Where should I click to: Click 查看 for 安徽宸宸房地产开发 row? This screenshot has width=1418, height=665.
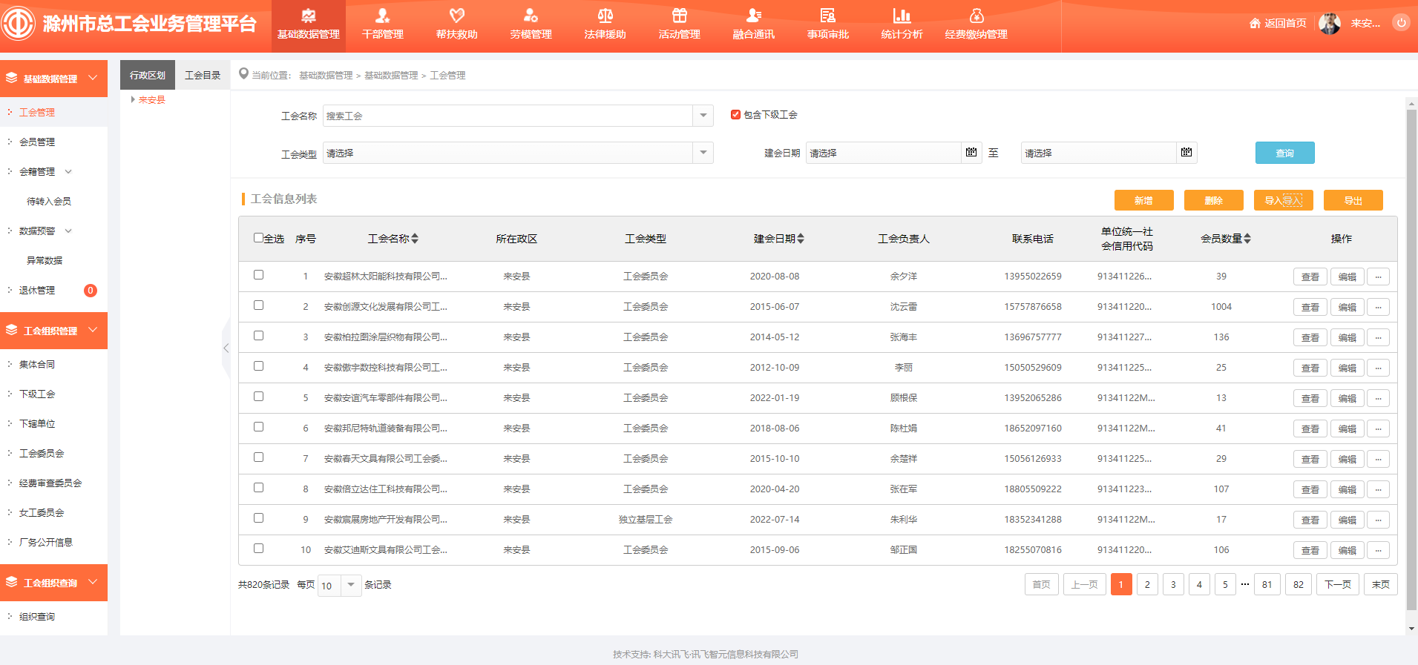[x=1310, y=520]
